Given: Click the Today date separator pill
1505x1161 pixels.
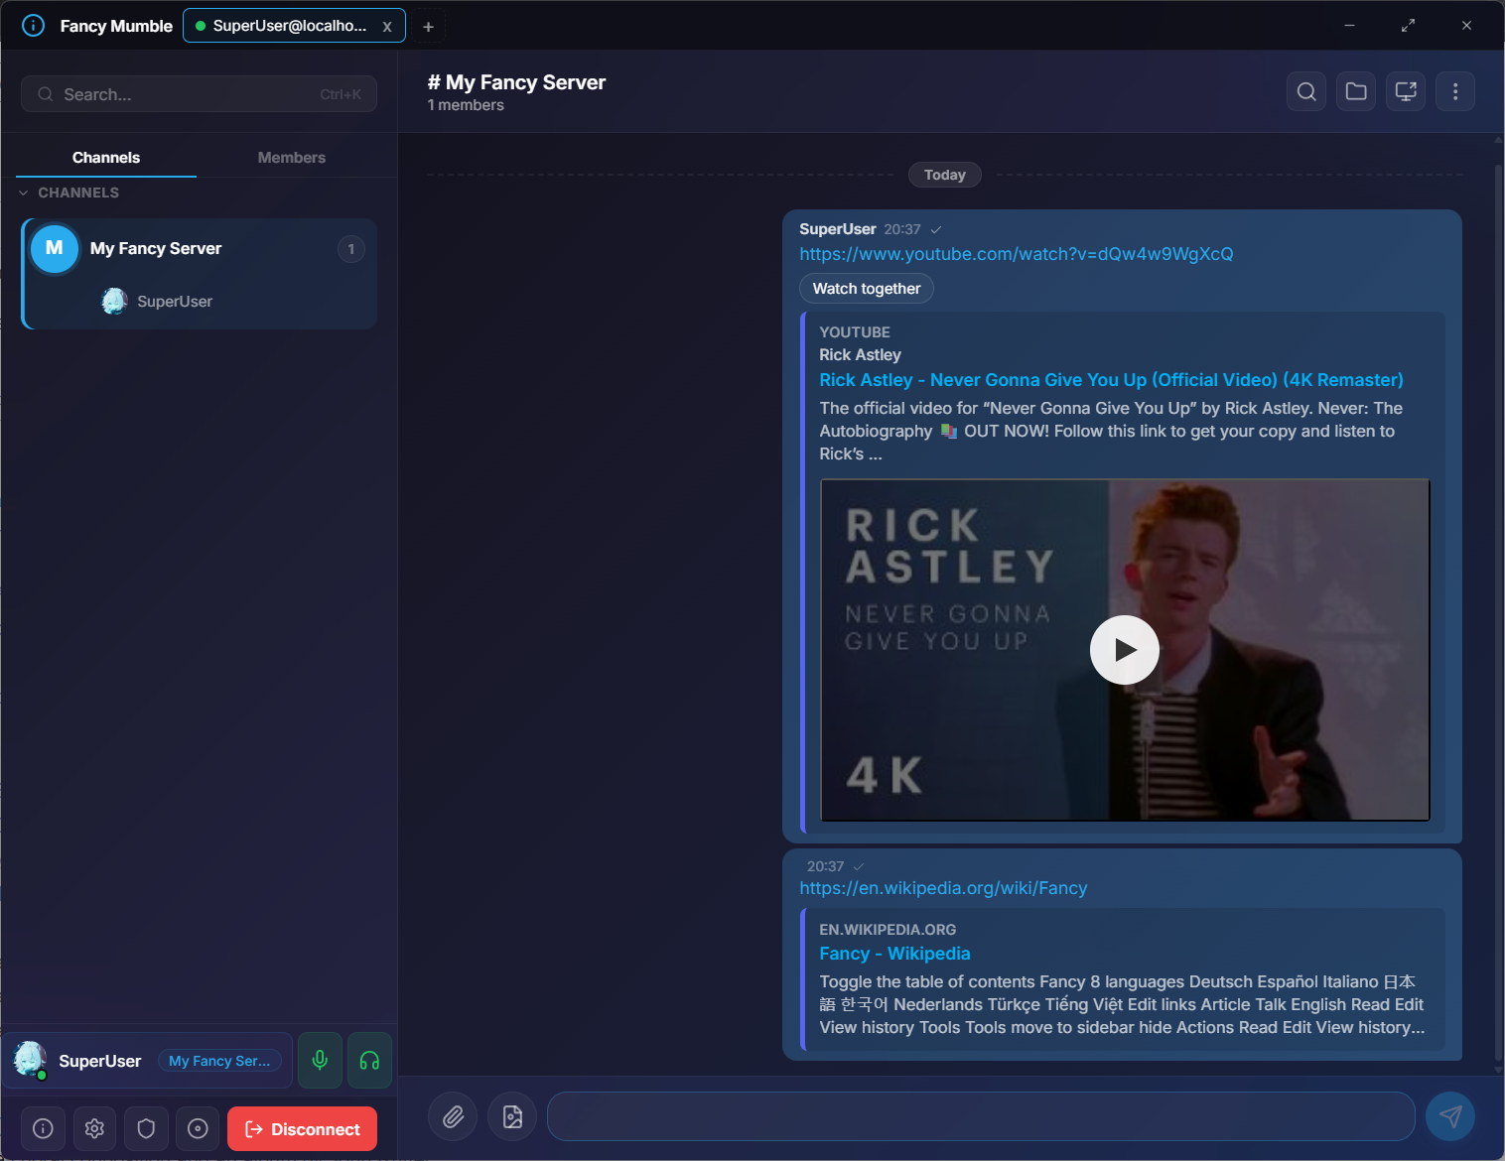Looking at the screenshot, I should 945,175.
